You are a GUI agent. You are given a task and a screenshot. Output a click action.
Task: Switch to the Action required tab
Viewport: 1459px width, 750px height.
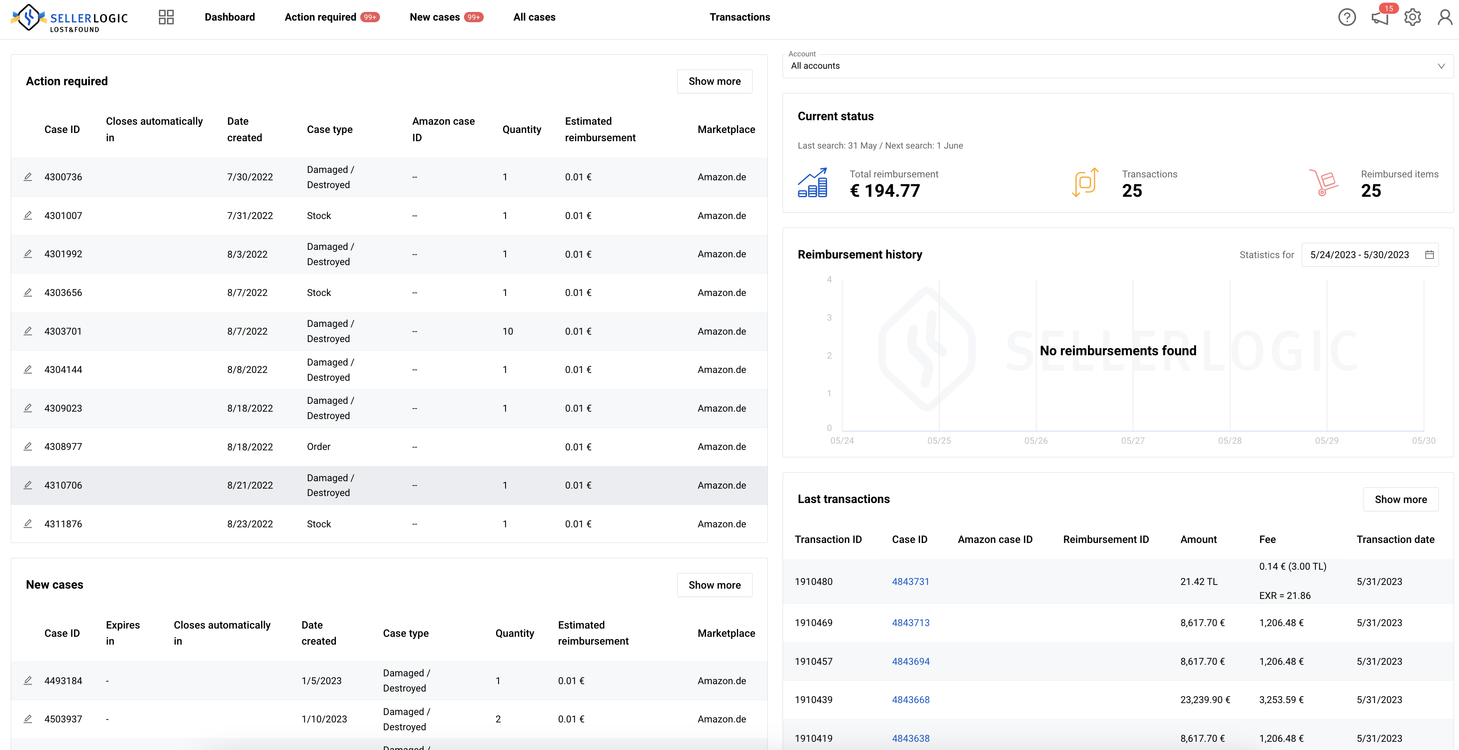click(x=321, y=17)
